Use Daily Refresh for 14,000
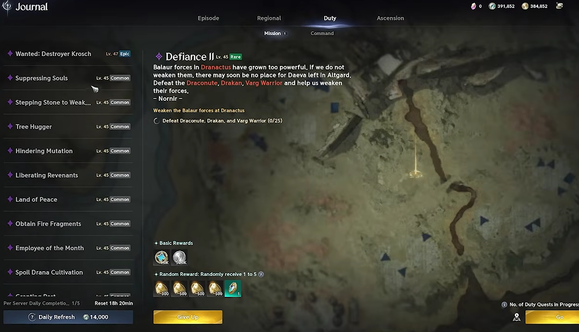This screenshot has width=579, height=332. [x=68, y=317]
